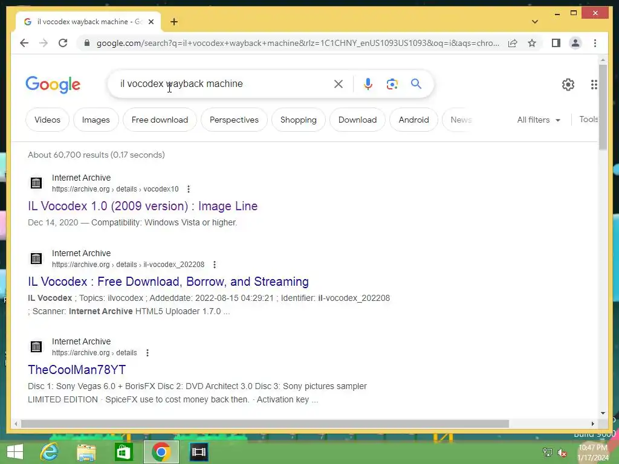Open the search Tools options
619x464 pixels.
[589, 120]
